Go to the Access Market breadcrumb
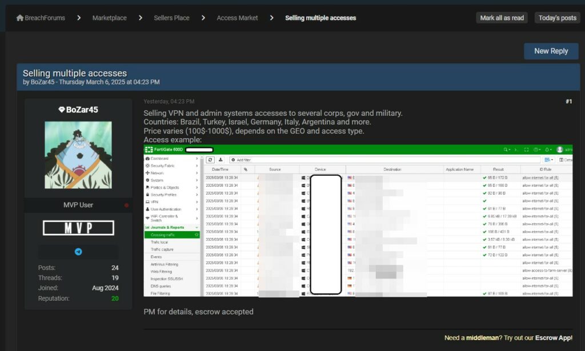The image size is (585, 351). tap(237, 18)
